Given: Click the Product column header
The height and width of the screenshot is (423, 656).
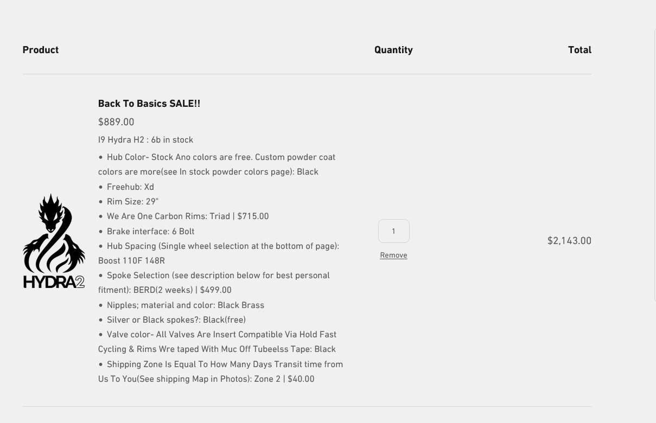Looking at the screenshot, I should click(x=41, y=50).
